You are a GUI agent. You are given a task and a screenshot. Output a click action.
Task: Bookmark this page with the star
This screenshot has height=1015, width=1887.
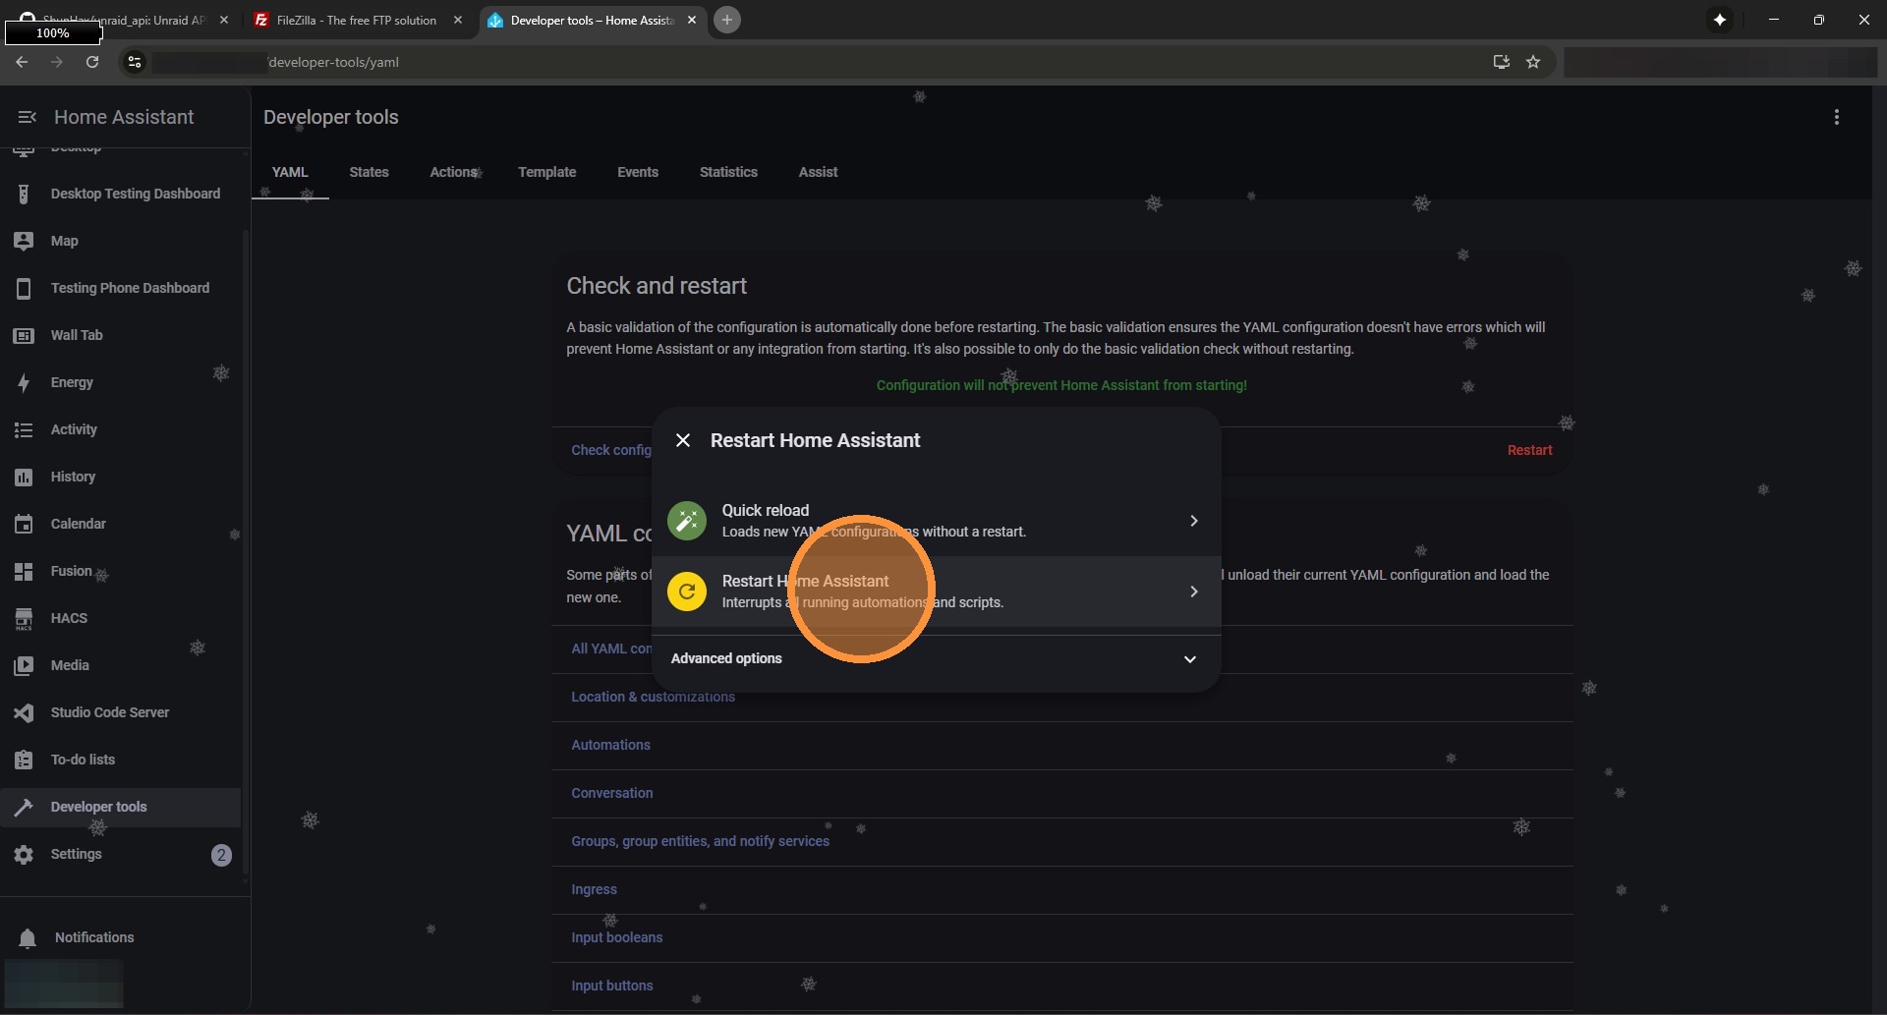pyautogui.click(x=1533, y=62)
